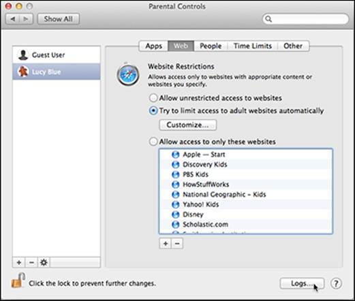Go back with the left arrow button
355x301 pixels.
pos(13,19)
